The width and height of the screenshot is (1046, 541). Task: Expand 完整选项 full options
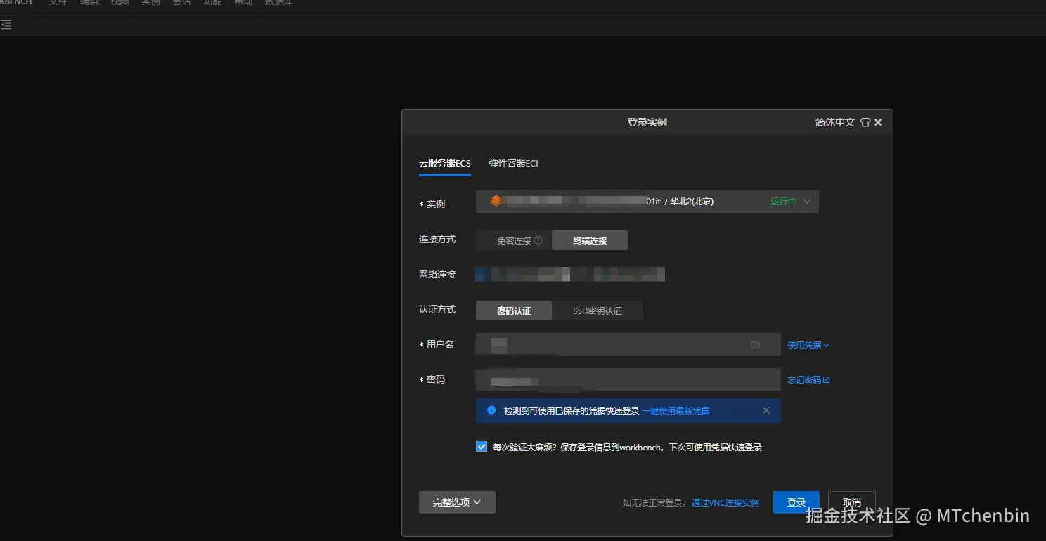coord(457,502)
